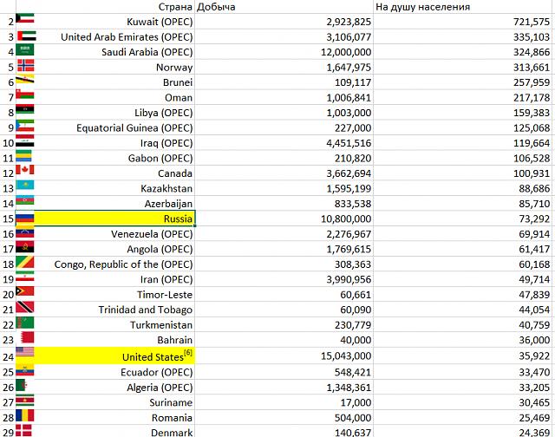The image size is (555, 437).
Task: Select row header number 15
Action: click(x=8, y=218)
